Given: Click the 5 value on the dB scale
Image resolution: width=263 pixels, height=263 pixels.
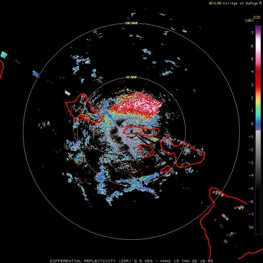Looking at the screenshot, I should (252, 59).
